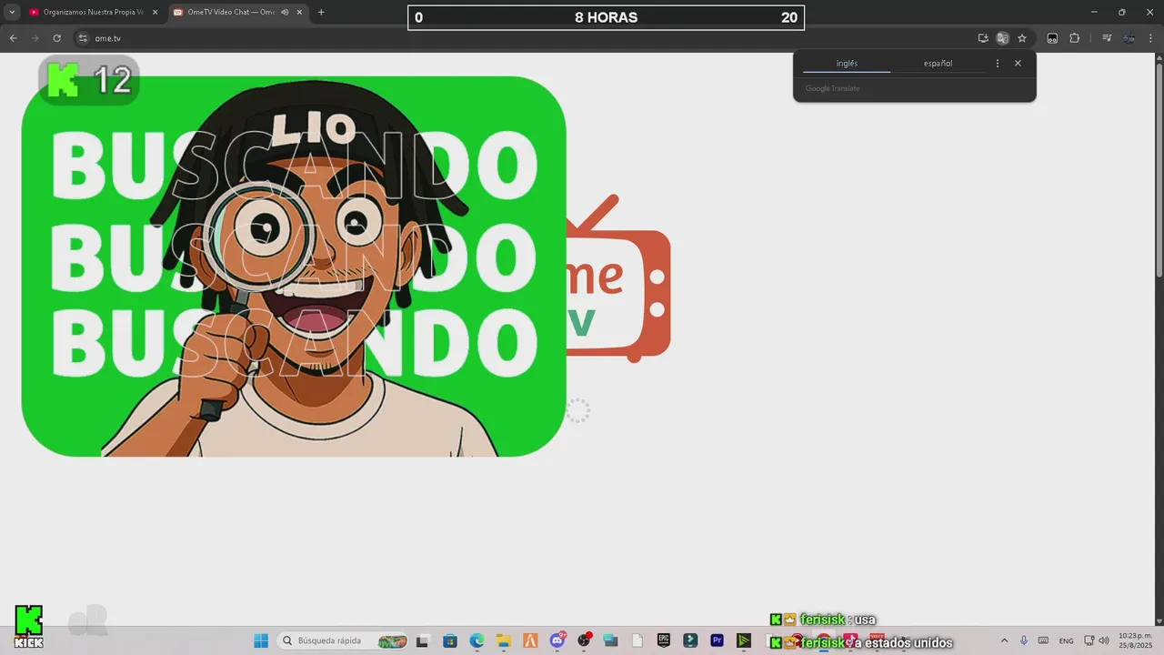Launch Microsoft Edge from taskbar
The image size is (1164, 655).
point(477,640)
